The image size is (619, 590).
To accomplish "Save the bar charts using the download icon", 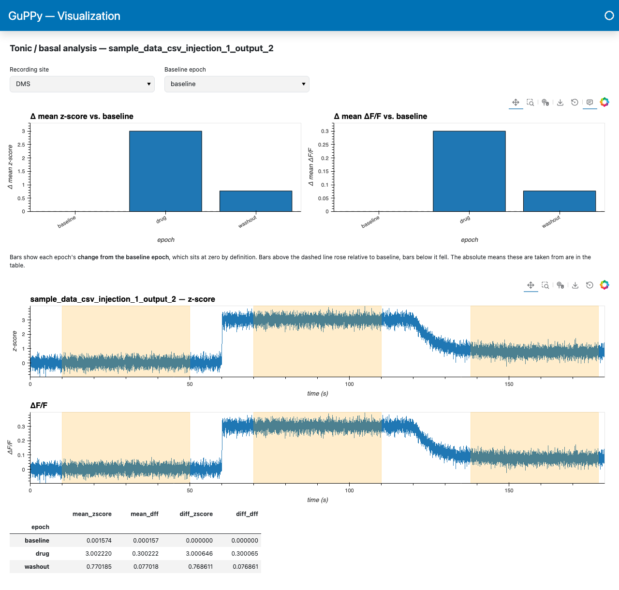I will point(560,102).
